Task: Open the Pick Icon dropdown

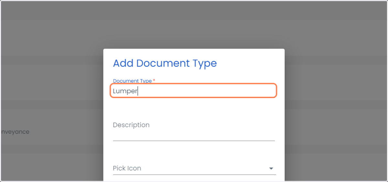Action: [194, 168]
